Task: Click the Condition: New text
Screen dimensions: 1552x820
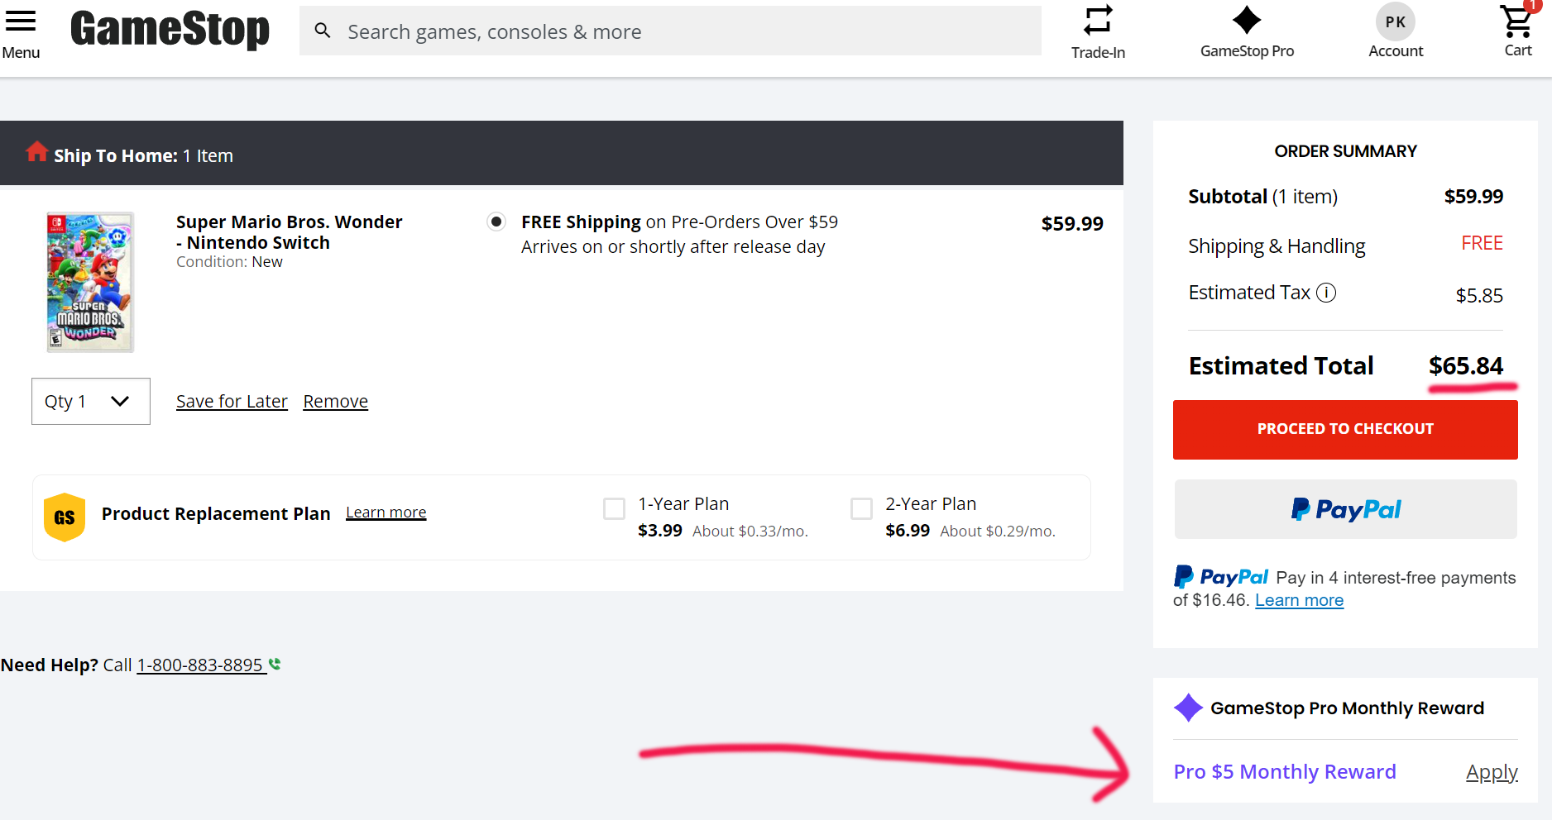Action: [x=229, y=262]
